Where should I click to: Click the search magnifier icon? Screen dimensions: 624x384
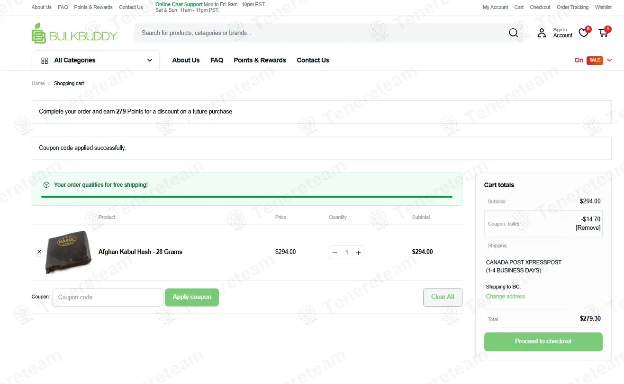tap(513, 33)
